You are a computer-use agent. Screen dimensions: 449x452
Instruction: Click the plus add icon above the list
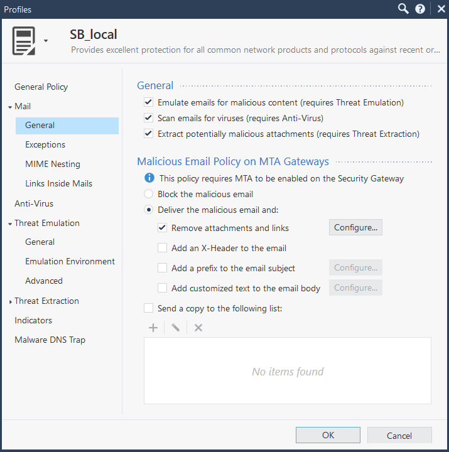coord(153,328)
